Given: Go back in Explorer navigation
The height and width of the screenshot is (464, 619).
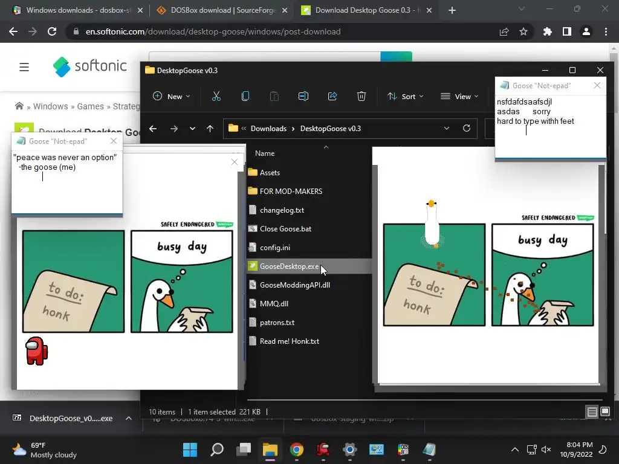Looking at the screenshot, I should pos(153,129).
